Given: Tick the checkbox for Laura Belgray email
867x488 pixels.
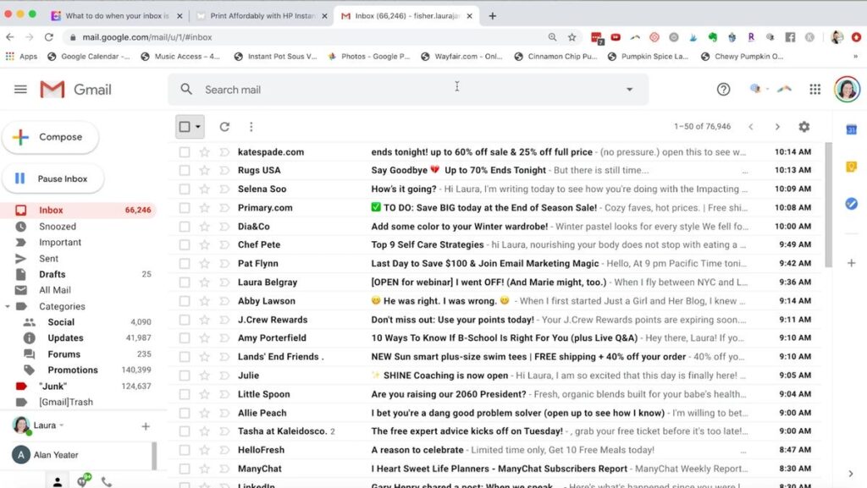Looking at the screenshot, I should [x=185, y=282].
